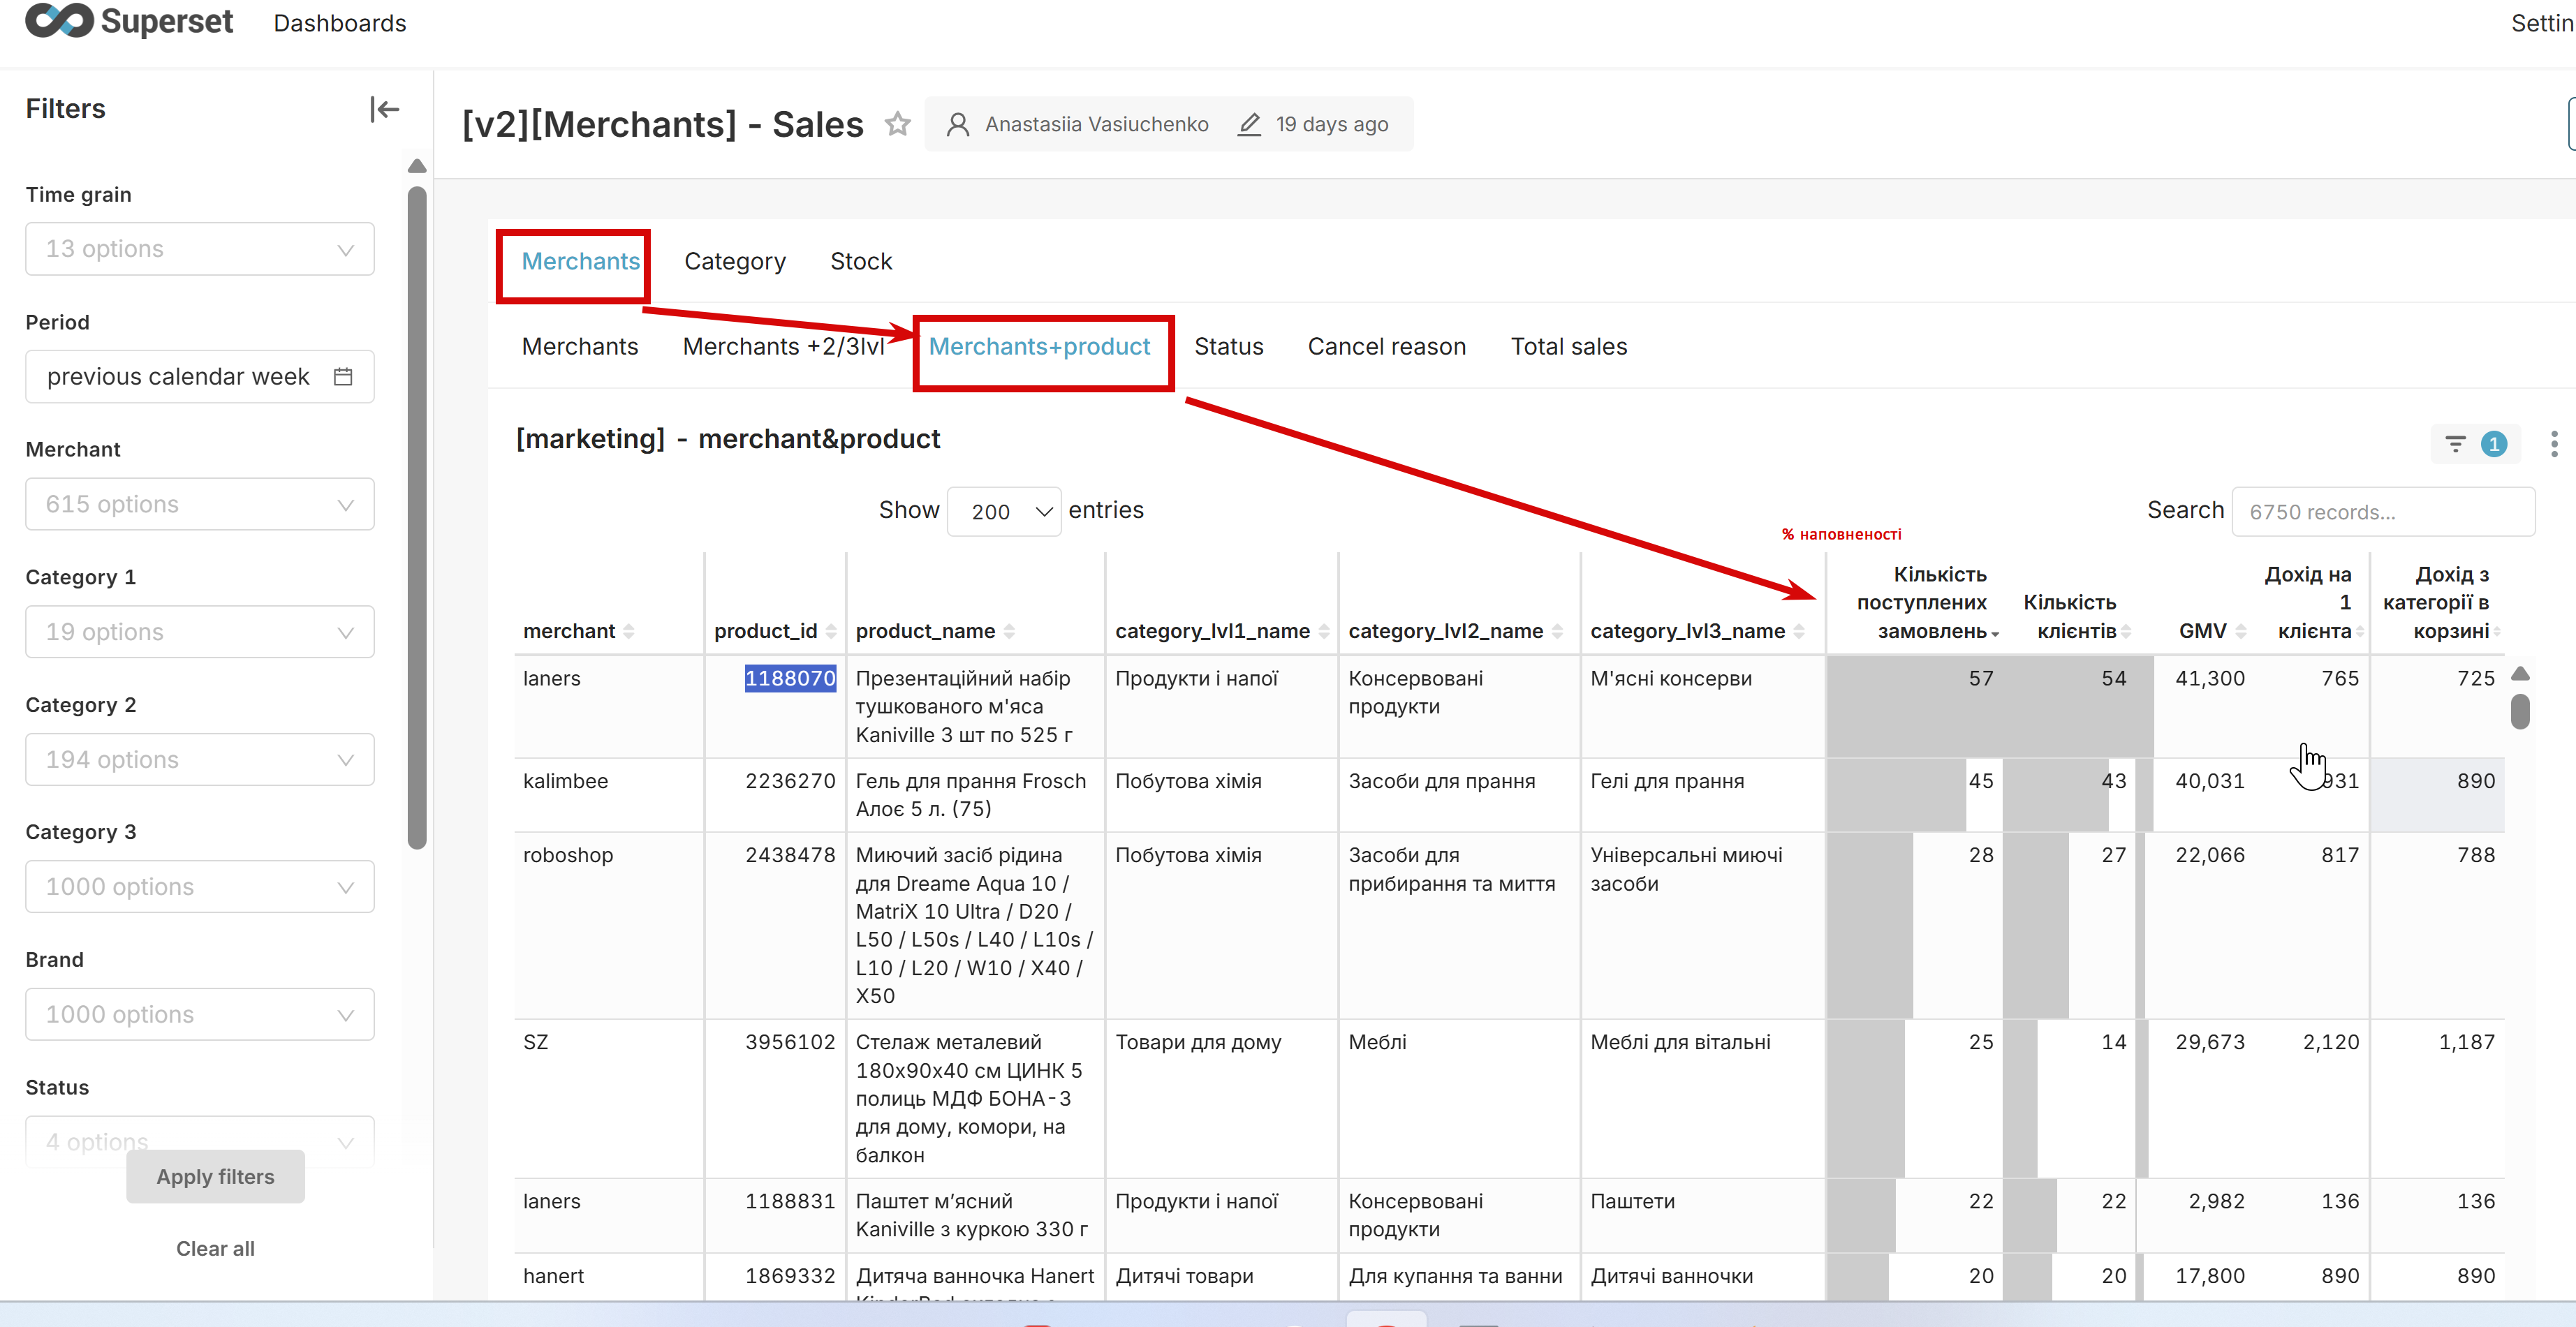Image resolution: width=2576 pixels, height=1327 pixels.
Task: Switch to Category tab
Action: tap(735, 262)
